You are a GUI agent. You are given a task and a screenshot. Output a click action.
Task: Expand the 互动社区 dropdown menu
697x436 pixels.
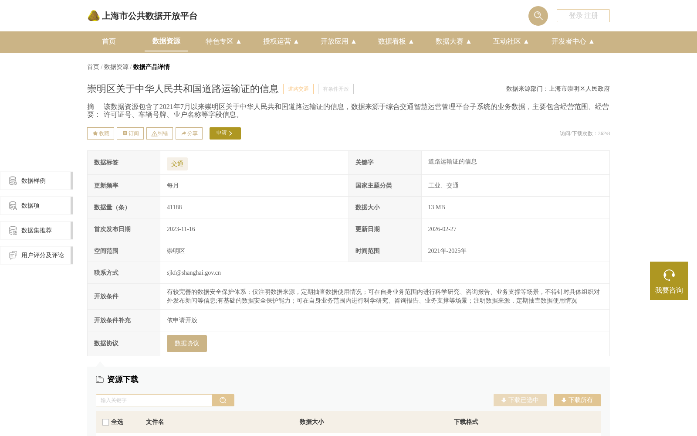(x=511, y=41)
